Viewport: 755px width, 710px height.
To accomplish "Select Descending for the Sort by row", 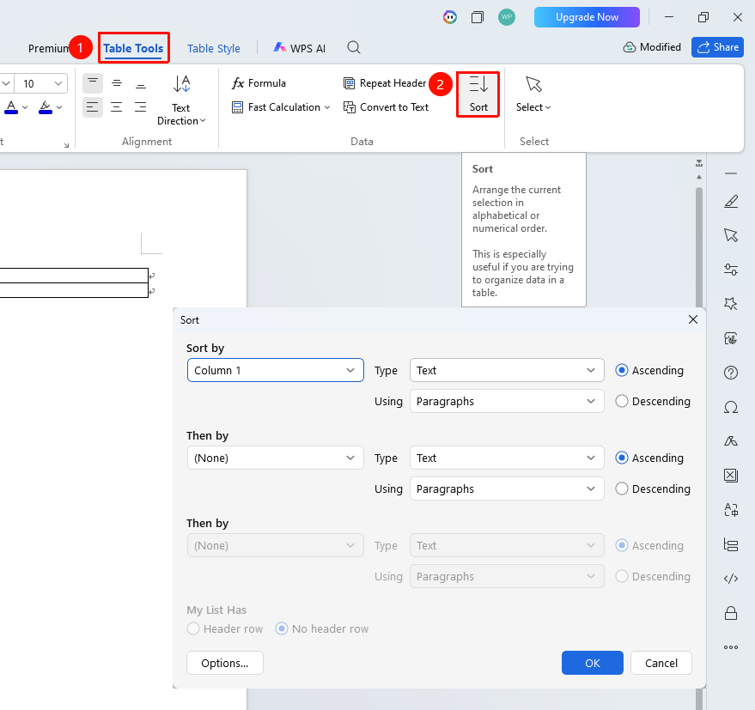I will [622, 401].
